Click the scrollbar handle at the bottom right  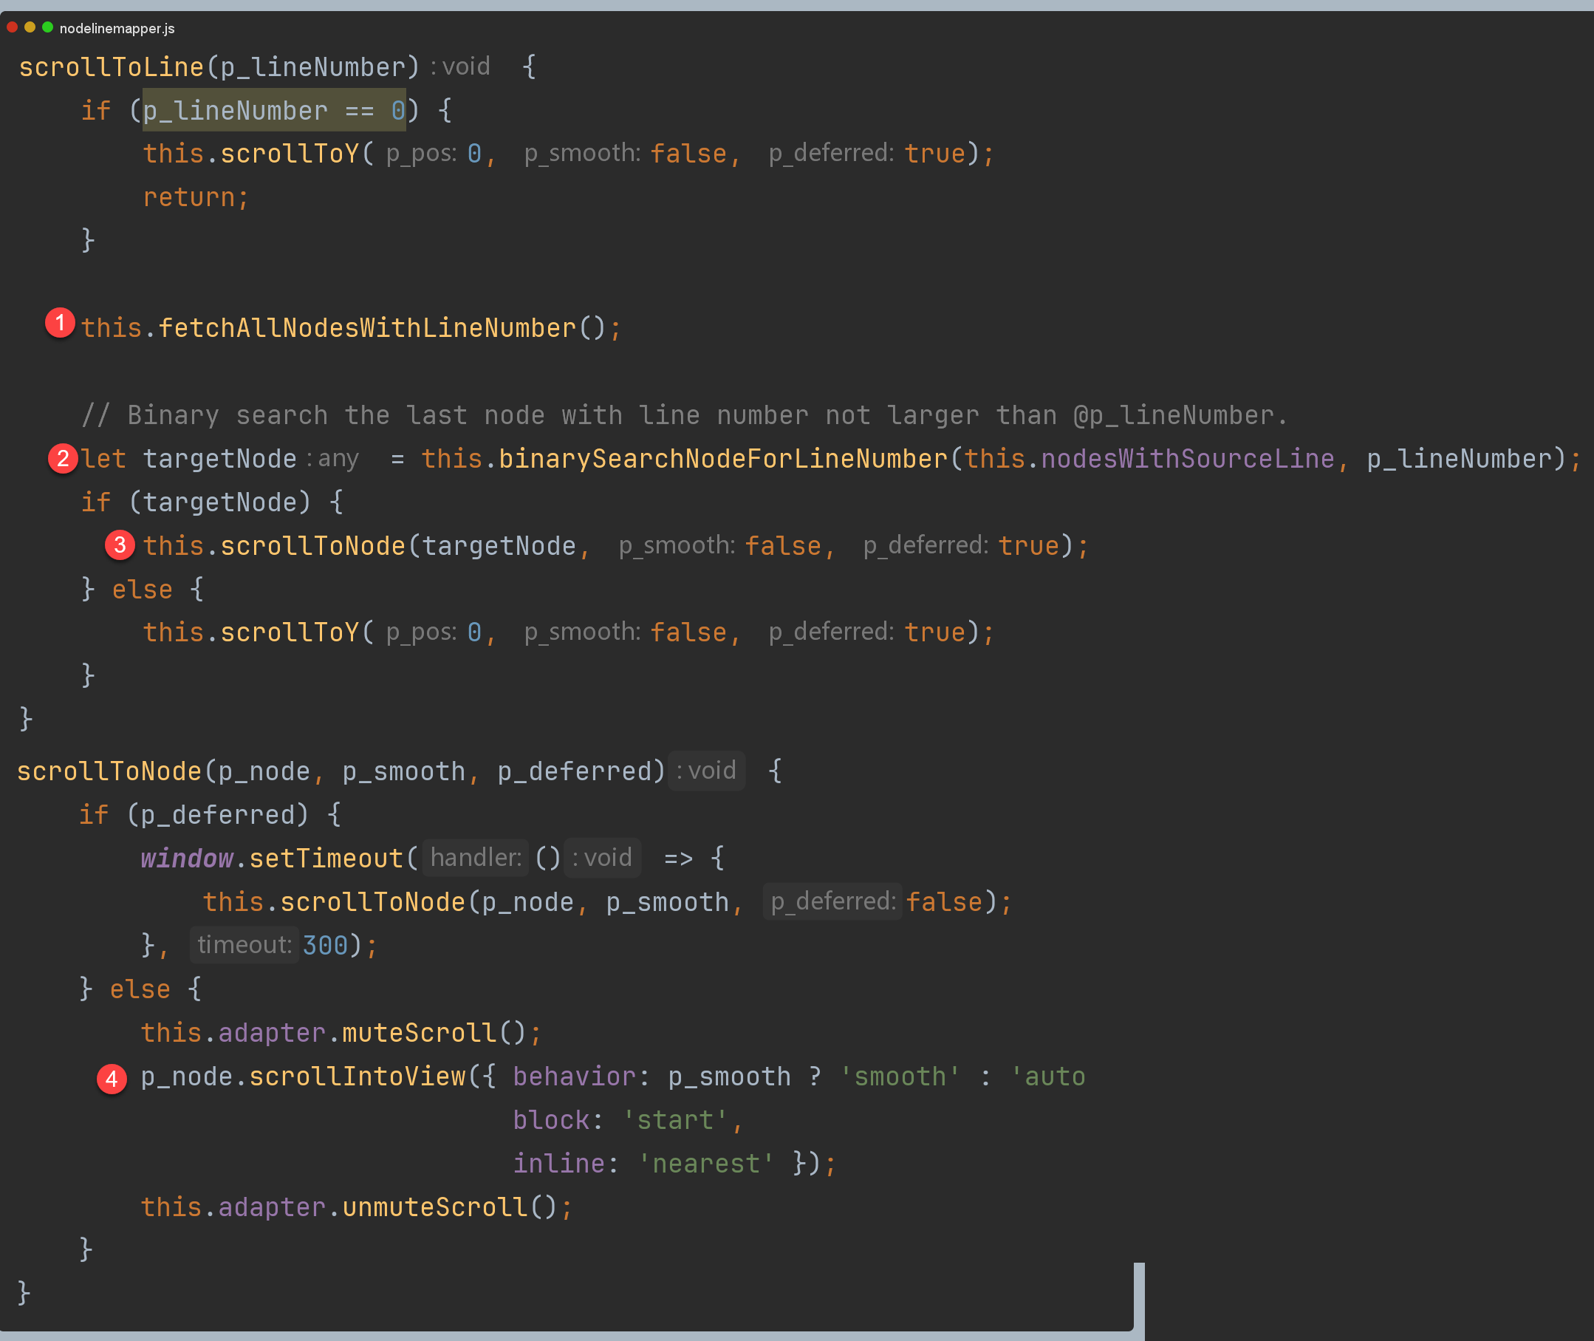[x=1139, y=1297]
